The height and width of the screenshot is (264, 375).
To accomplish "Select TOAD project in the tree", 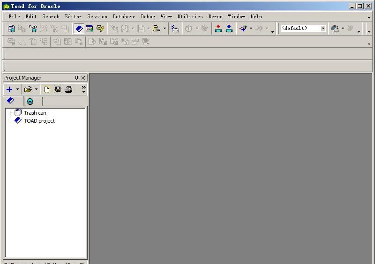I will coord(39,121).
